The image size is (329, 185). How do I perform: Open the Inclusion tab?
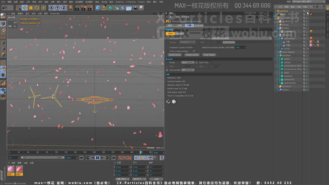coord(199,25)
